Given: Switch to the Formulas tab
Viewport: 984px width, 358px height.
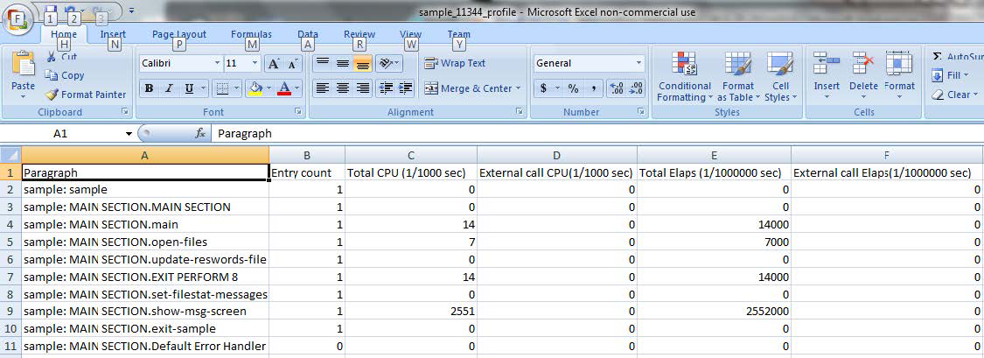Looking at the screenshot, I should (x=251, y=34).
